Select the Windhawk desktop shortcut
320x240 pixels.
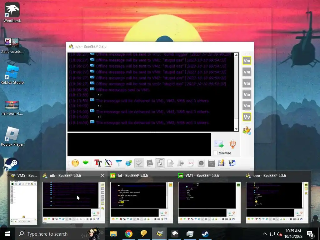click(12, 12)
